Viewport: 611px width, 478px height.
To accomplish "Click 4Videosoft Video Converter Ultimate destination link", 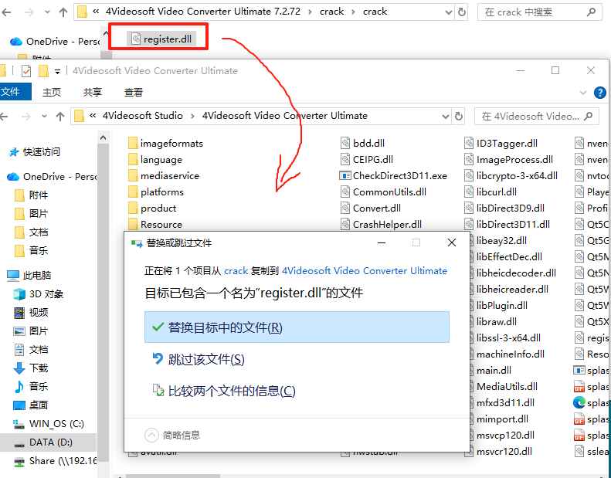I will click(x=365, y=271).
